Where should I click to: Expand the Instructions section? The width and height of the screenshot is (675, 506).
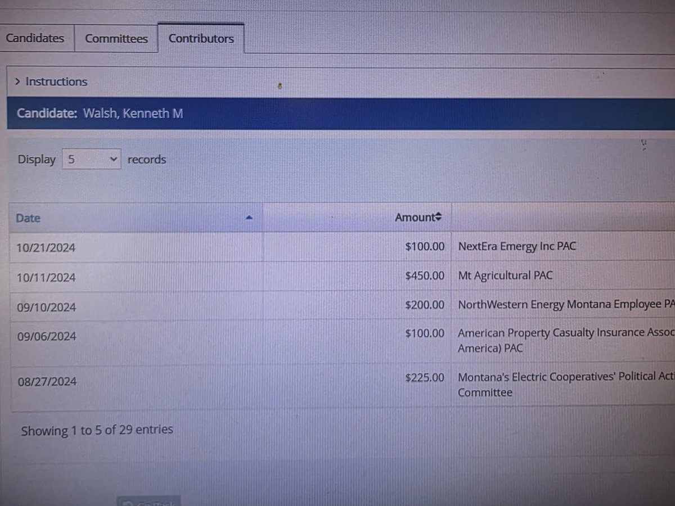coord(56,82)
